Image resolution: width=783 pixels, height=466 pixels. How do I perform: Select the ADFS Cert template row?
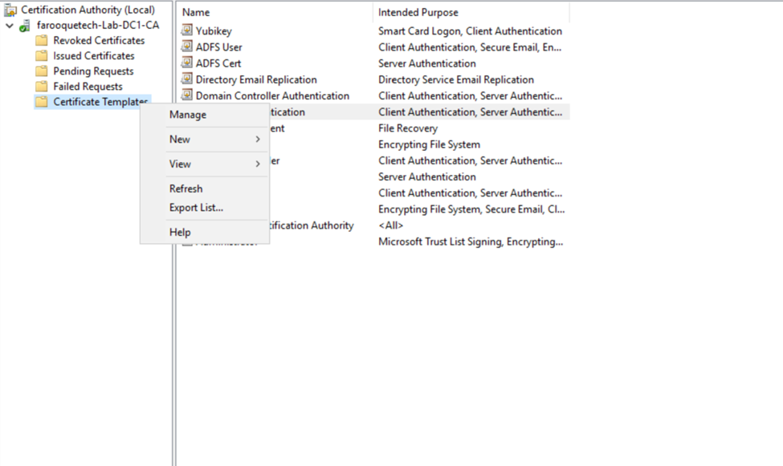[x=218, y=63]
